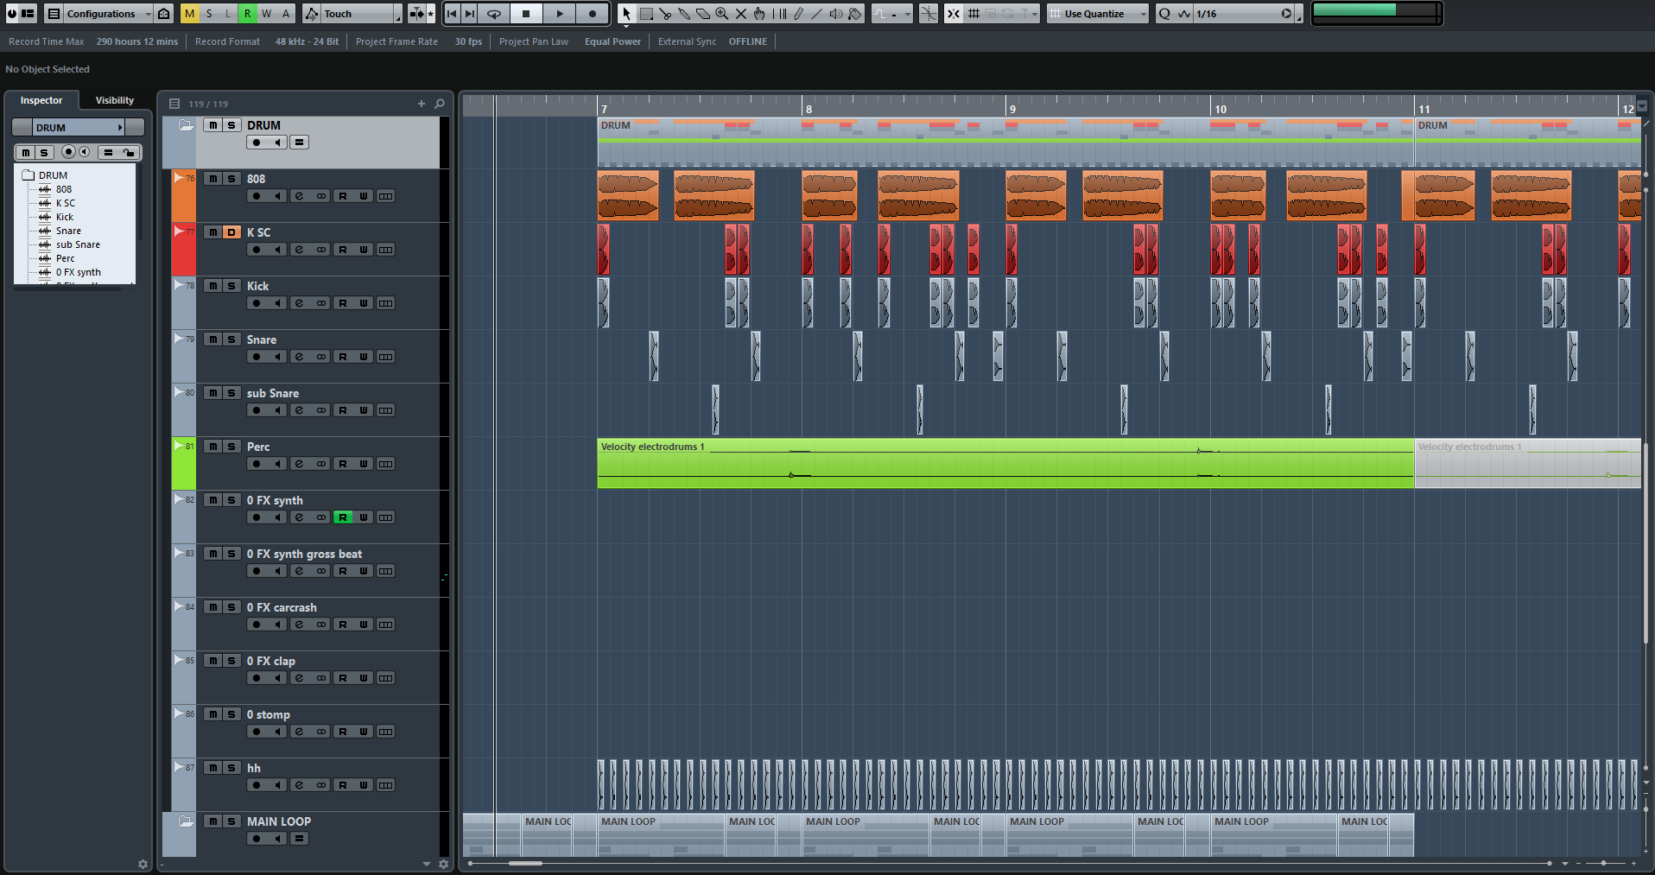Select the Comp hand tool
This screenshot has height=875, width=1655.
760,14
